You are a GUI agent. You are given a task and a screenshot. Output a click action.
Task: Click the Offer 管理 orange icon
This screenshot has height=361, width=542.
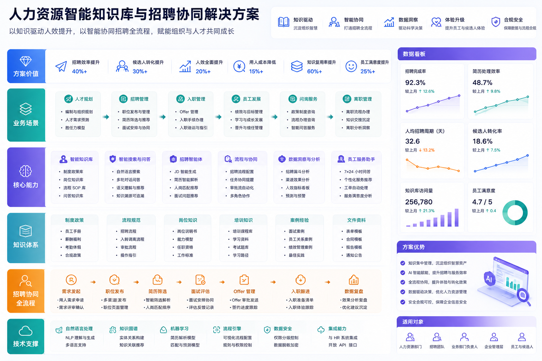point(244,280)
